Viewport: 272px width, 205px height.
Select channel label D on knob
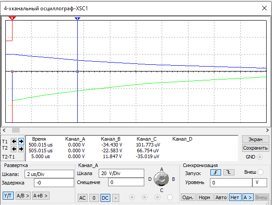[x=150, y=179]
